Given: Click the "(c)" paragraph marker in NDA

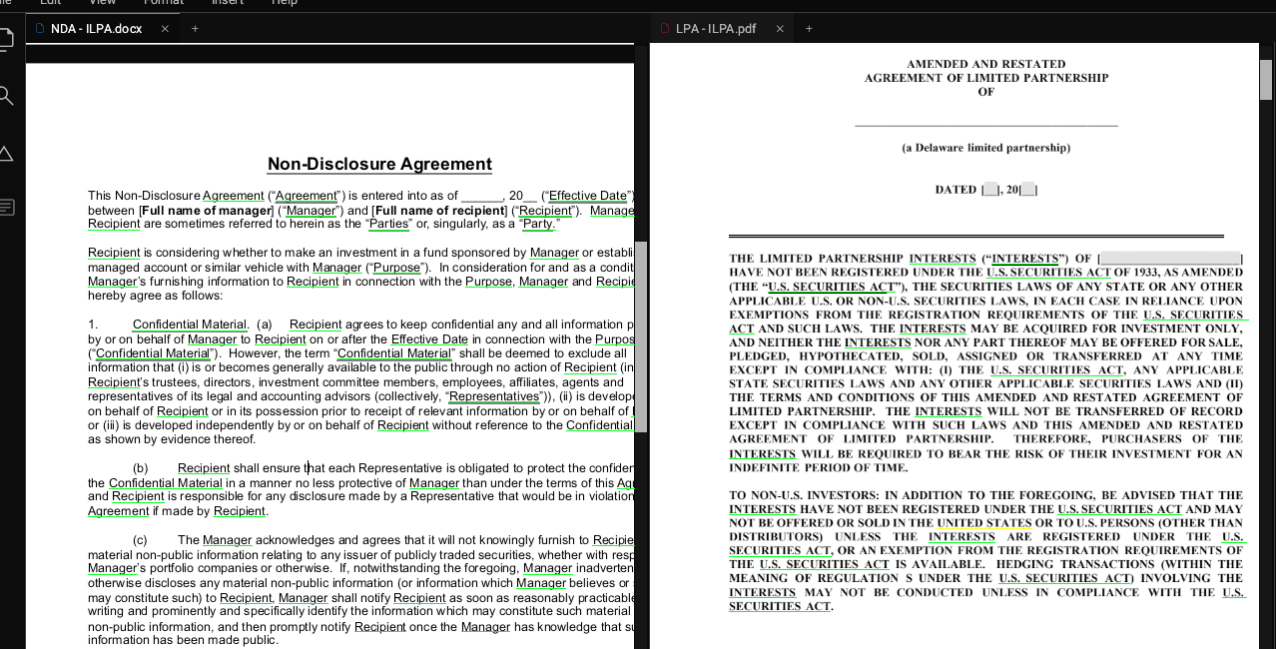Looking at the screenshot, I should coord(141,540).
